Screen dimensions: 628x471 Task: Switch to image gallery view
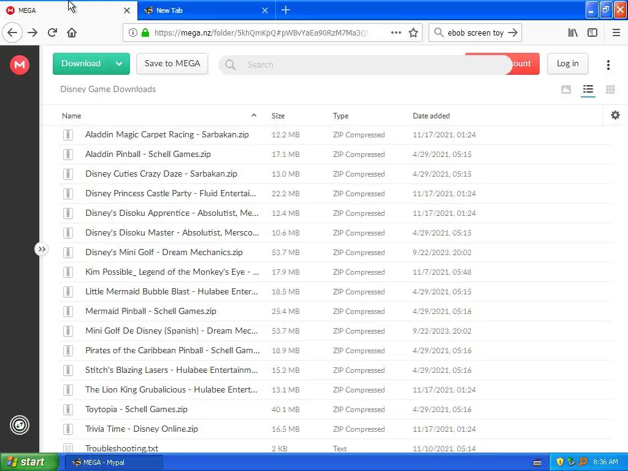point(566,90)
